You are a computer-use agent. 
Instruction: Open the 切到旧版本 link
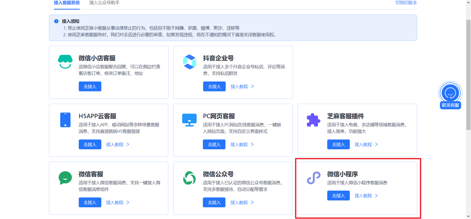[x=407, y=2]
